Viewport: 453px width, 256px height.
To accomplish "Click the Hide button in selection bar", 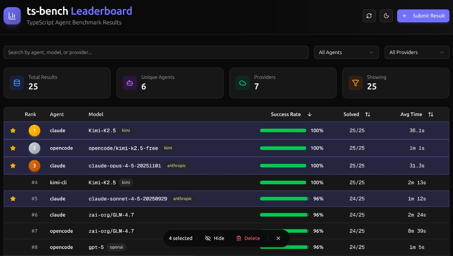I will coord(215,238).
